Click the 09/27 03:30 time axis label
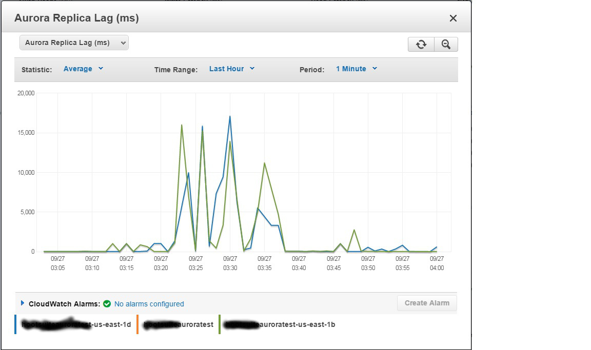This screenshot has width=591, height=350. (230, 263)
